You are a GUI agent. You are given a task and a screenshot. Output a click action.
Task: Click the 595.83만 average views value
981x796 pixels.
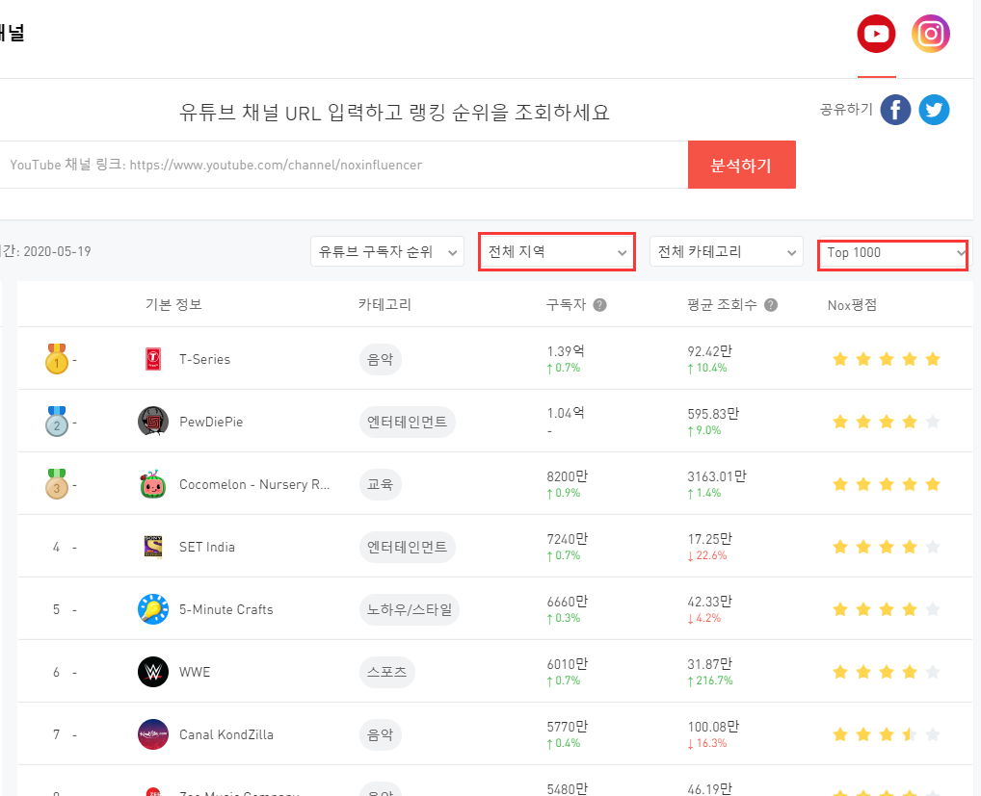pos(713,414)
